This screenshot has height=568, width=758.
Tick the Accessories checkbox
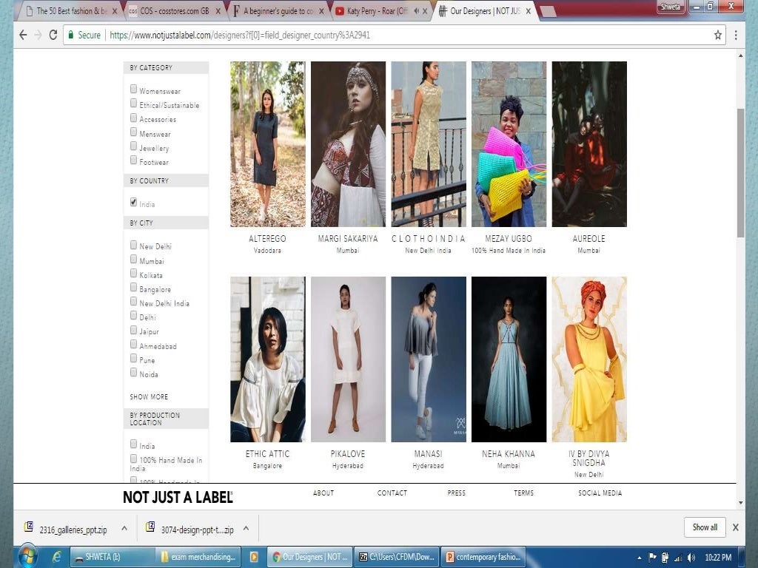(x=133, y=118)
